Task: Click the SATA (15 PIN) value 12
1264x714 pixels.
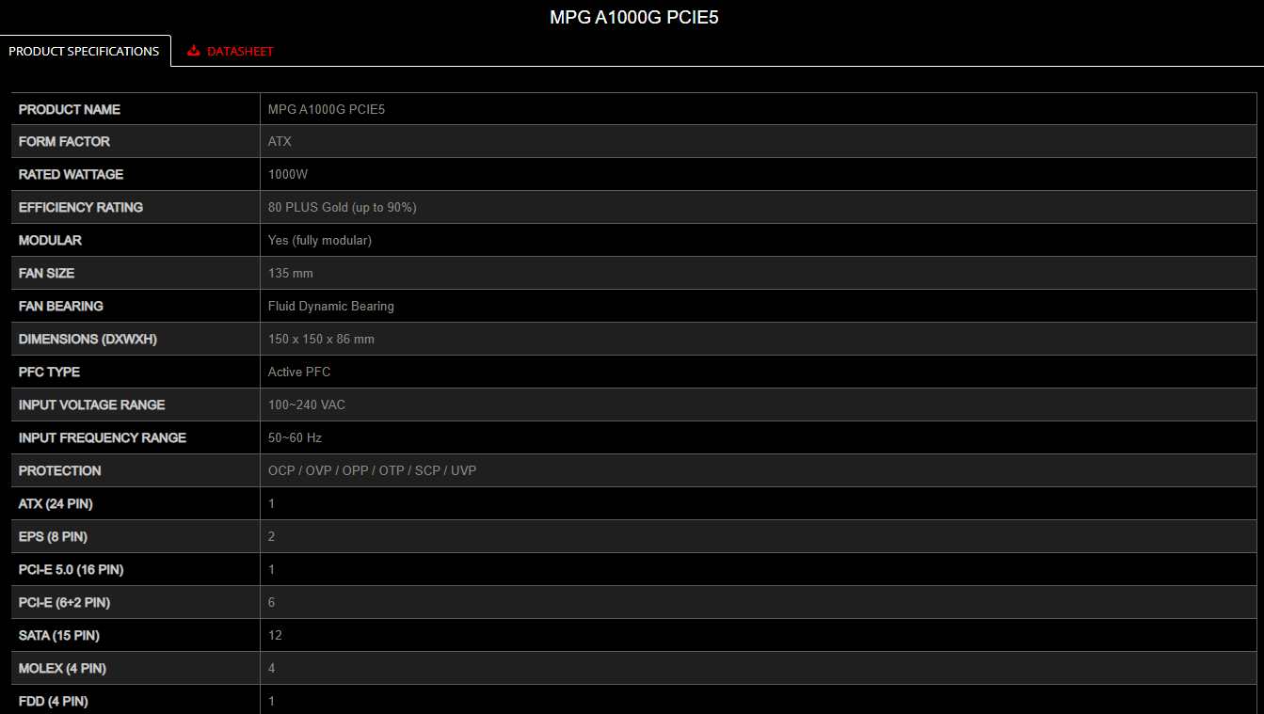Action: click(x=275, y=635)
